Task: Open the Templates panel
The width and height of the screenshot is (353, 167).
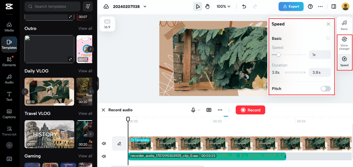Action: (x=9, y=44)
